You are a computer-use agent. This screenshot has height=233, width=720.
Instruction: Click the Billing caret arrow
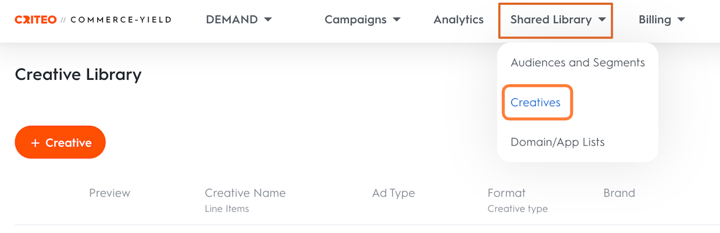coord(681,20)
